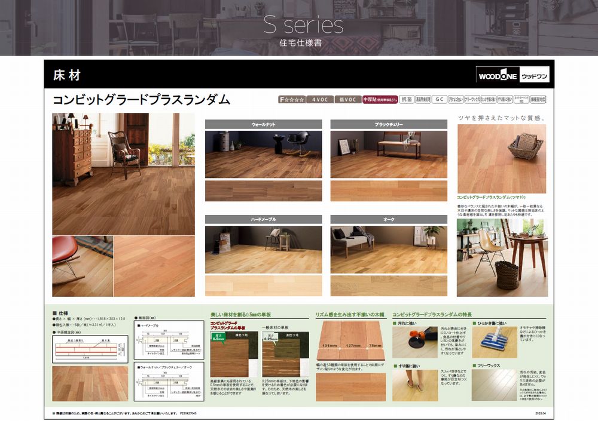This screenshot has width=598, height=421.
Task: Click the 抗菌 badge
Action: (x=407, y=100)
